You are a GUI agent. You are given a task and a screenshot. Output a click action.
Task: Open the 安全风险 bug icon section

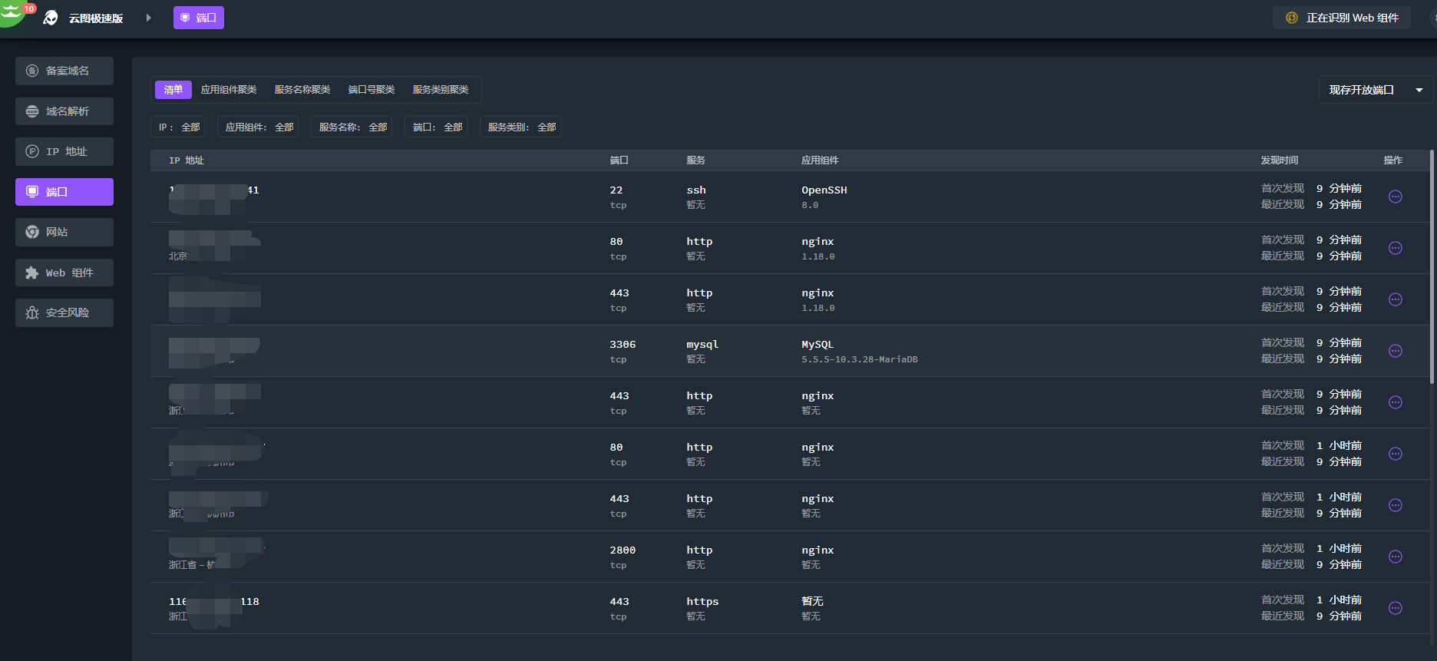click(x=32, y=312)
